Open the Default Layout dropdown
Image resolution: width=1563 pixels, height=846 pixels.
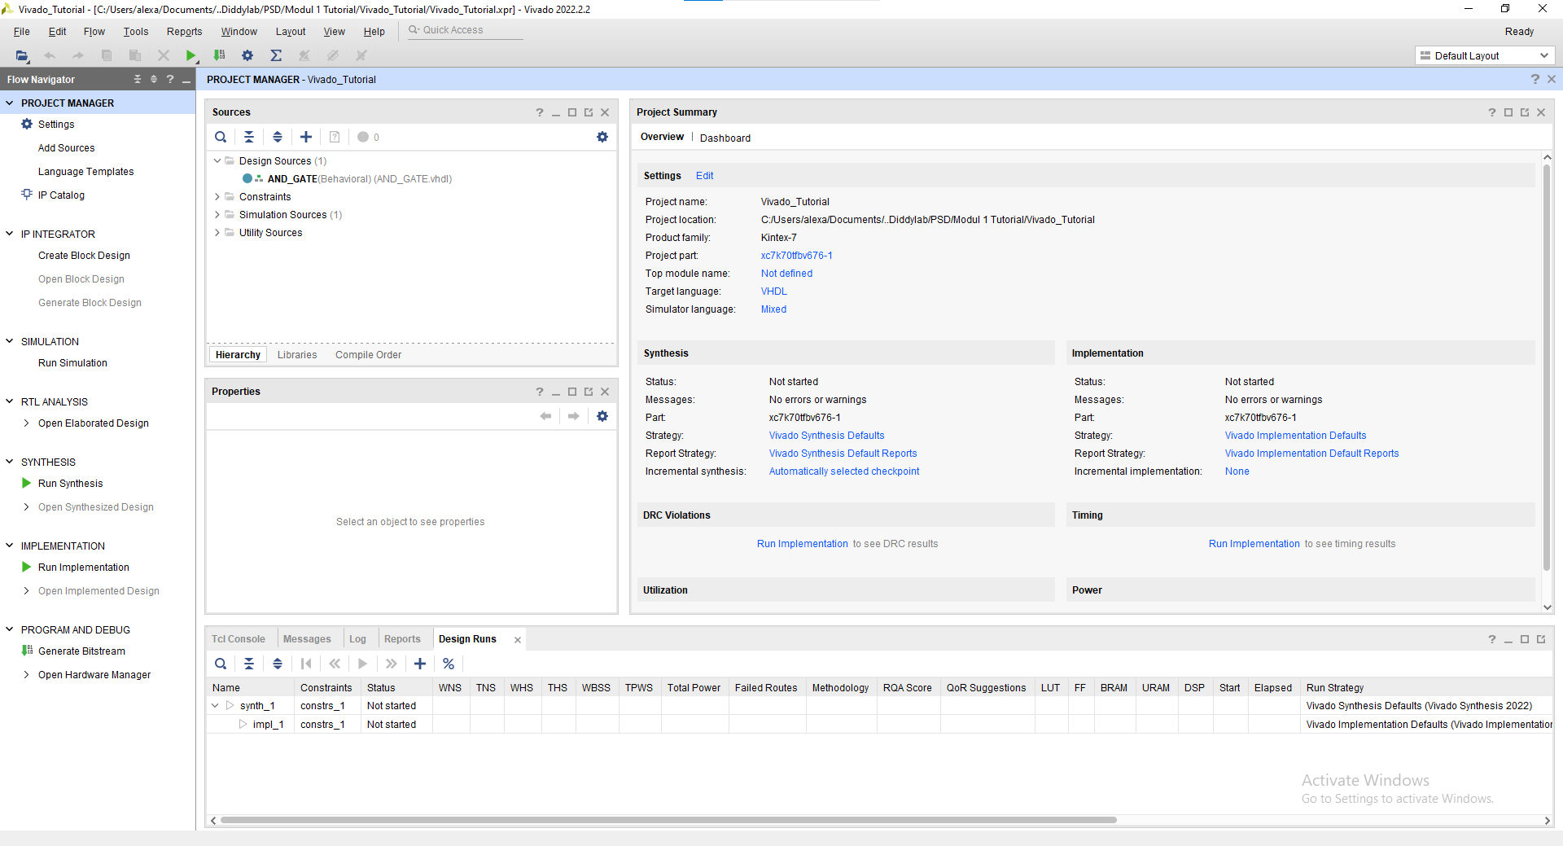pyautogui.click(x=1485, y=55)
